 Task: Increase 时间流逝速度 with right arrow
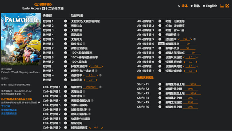(x=102, y=128)
